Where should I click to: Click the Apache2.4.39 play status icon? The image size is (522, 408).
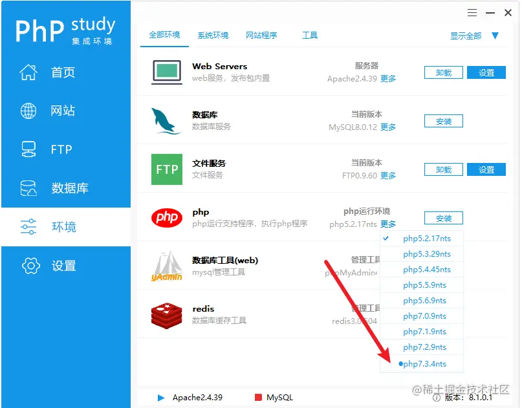(x=161, y=398)
